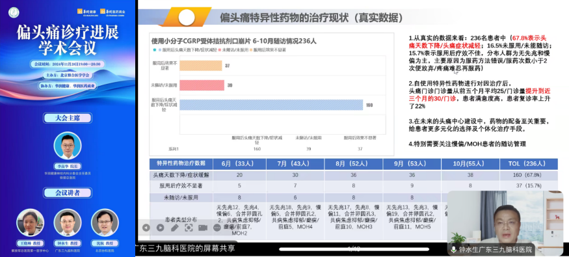Click the white circle beside slide title

coord(187,18)
